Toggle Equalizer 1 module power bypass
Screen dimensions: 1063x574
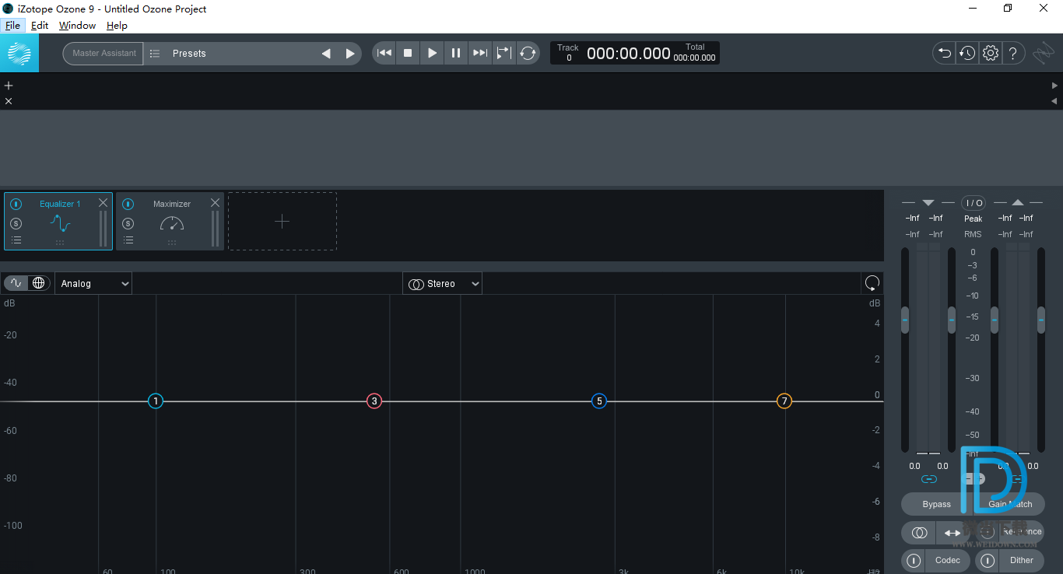coord(16,204)
